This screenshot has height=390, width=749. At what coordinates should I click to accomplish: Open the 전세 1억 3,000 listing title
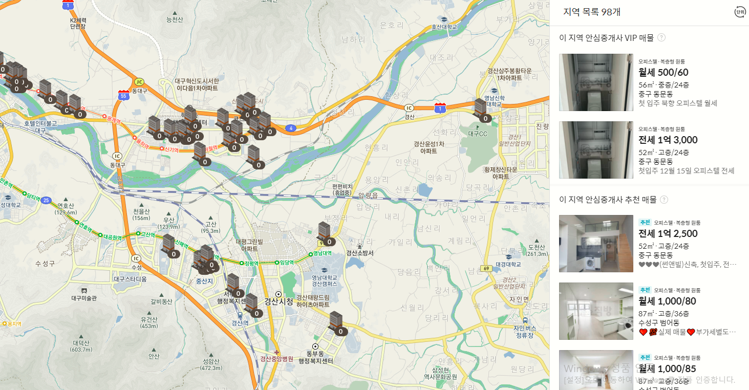(668, 140)
